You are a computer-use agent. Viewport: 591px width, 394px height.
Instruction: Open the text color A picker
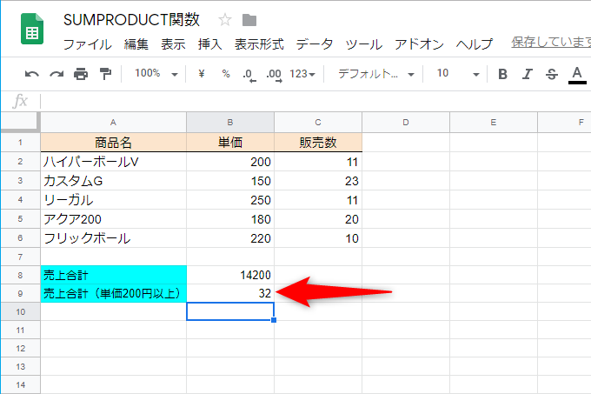pos(577,75)
